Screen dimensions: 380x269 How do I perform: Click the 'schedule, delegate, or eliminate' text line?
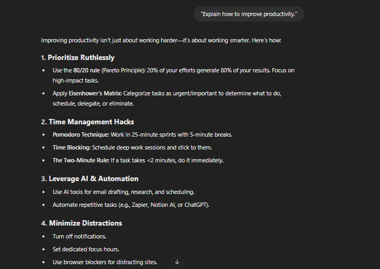click(93, 103)
